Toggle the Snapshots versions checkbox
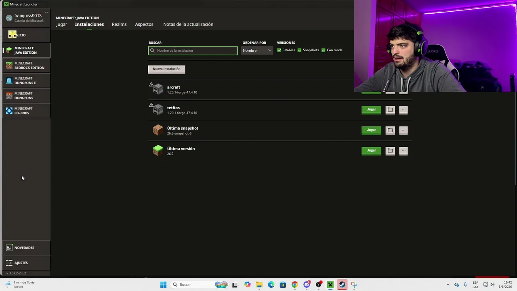 tap(299, 50)
